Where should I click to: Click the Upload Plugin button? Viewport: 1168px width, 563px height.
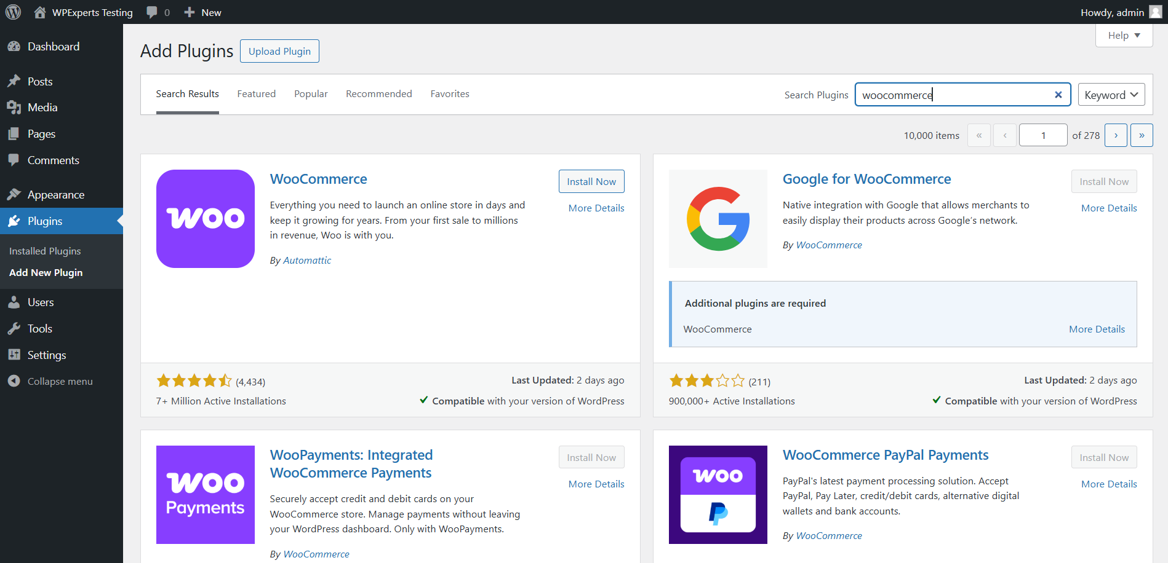click(x=279, y=51)
